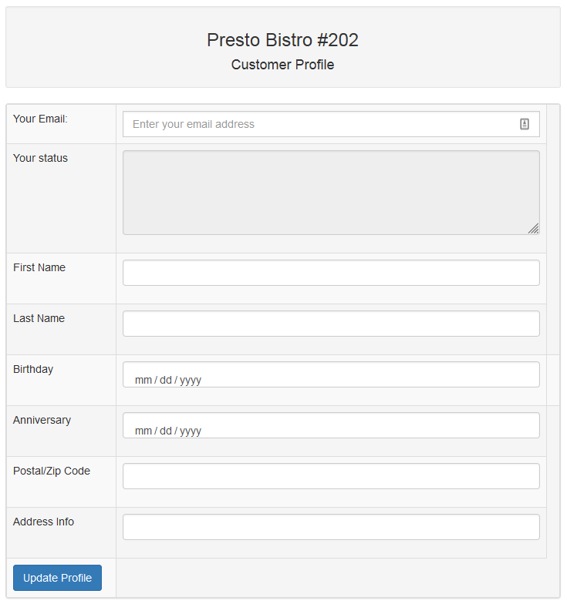Click the Postal/Zip Code label
The image size is (567, 604).
[52, 471]
